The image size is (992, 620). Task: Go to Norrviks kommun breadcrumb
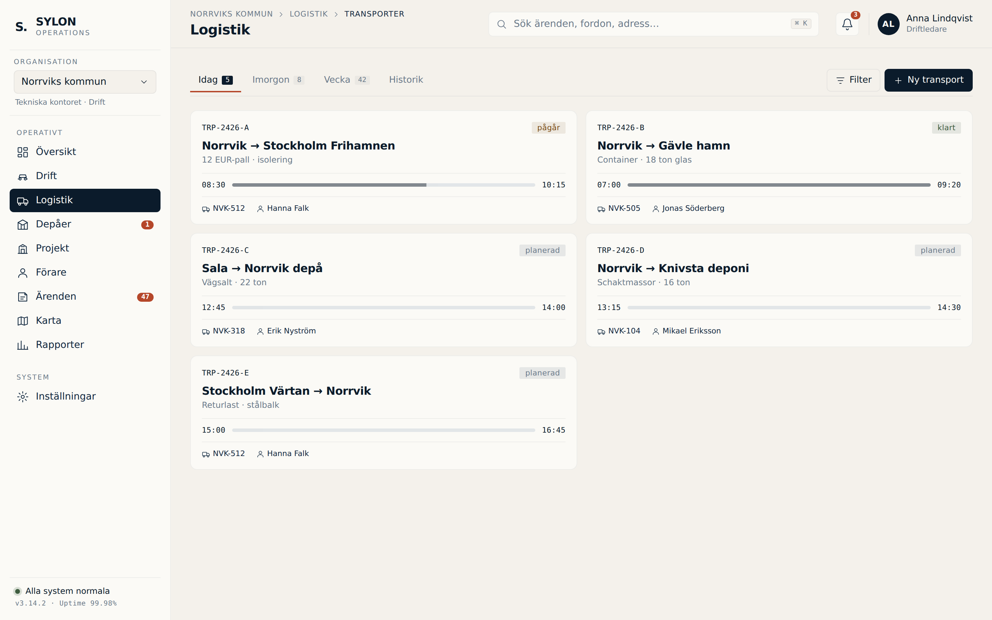coord(231,14)
